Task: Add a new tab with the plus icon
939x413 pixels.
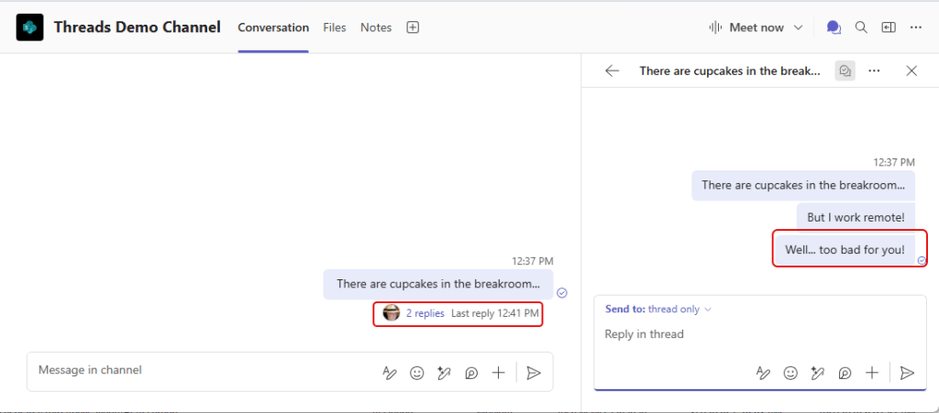Action: pyautogui.click(x=413, y=27)
